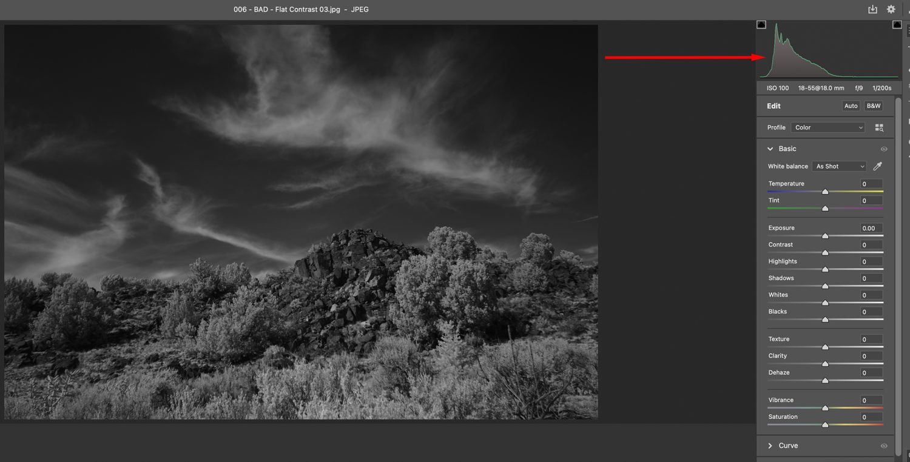910x462 pixels.
Task: Browse profiles icon next to Profile
Action: point(879,127)
